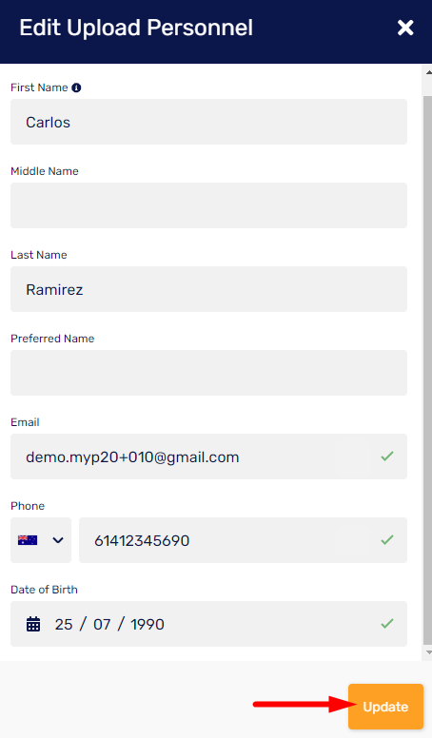Click the Email field with demo.myp20+010@gmail.com
The height and width of the screenshot is (738, 432).
[208, 456]
